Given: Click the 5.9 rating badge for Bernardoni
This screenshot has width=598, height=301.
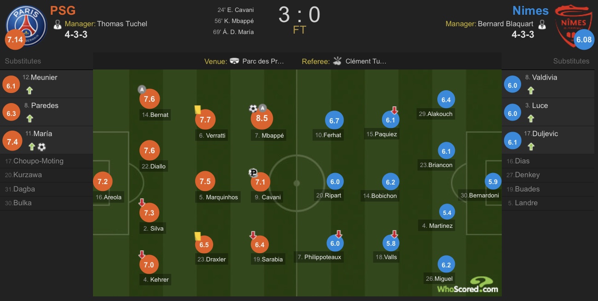Looking at the screenshot, I should [x=493, y=181].
